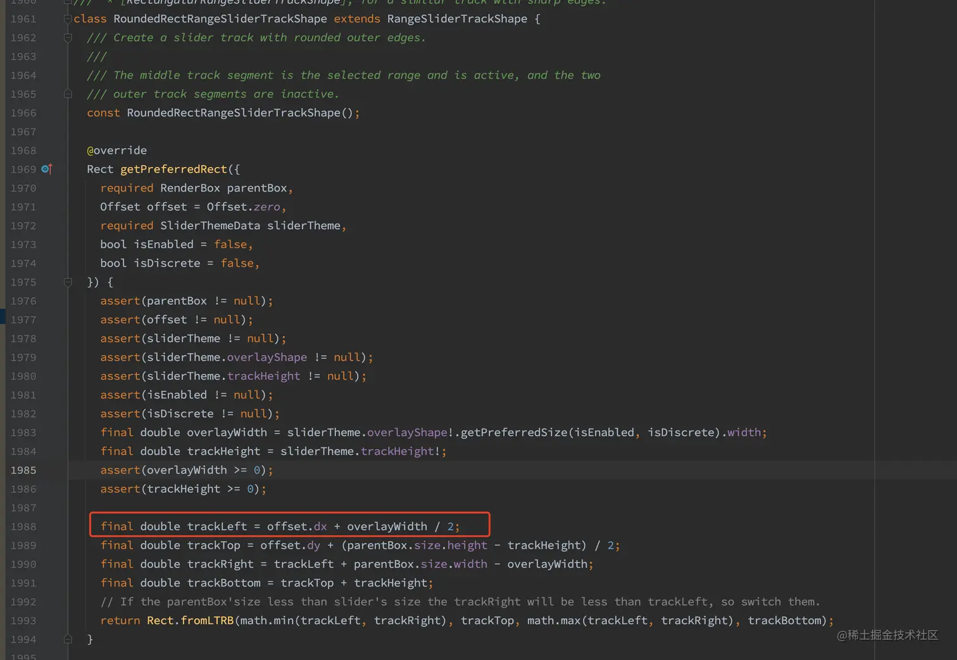Click Offset.zero default value

tap(244, 207)
